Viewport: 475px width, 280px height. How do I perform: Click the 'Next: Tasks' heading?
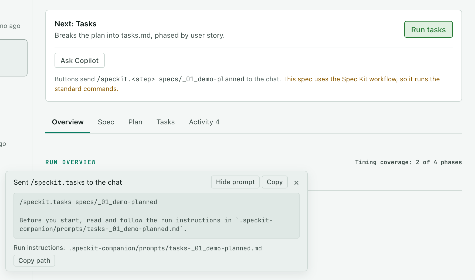tap(76, 24)
